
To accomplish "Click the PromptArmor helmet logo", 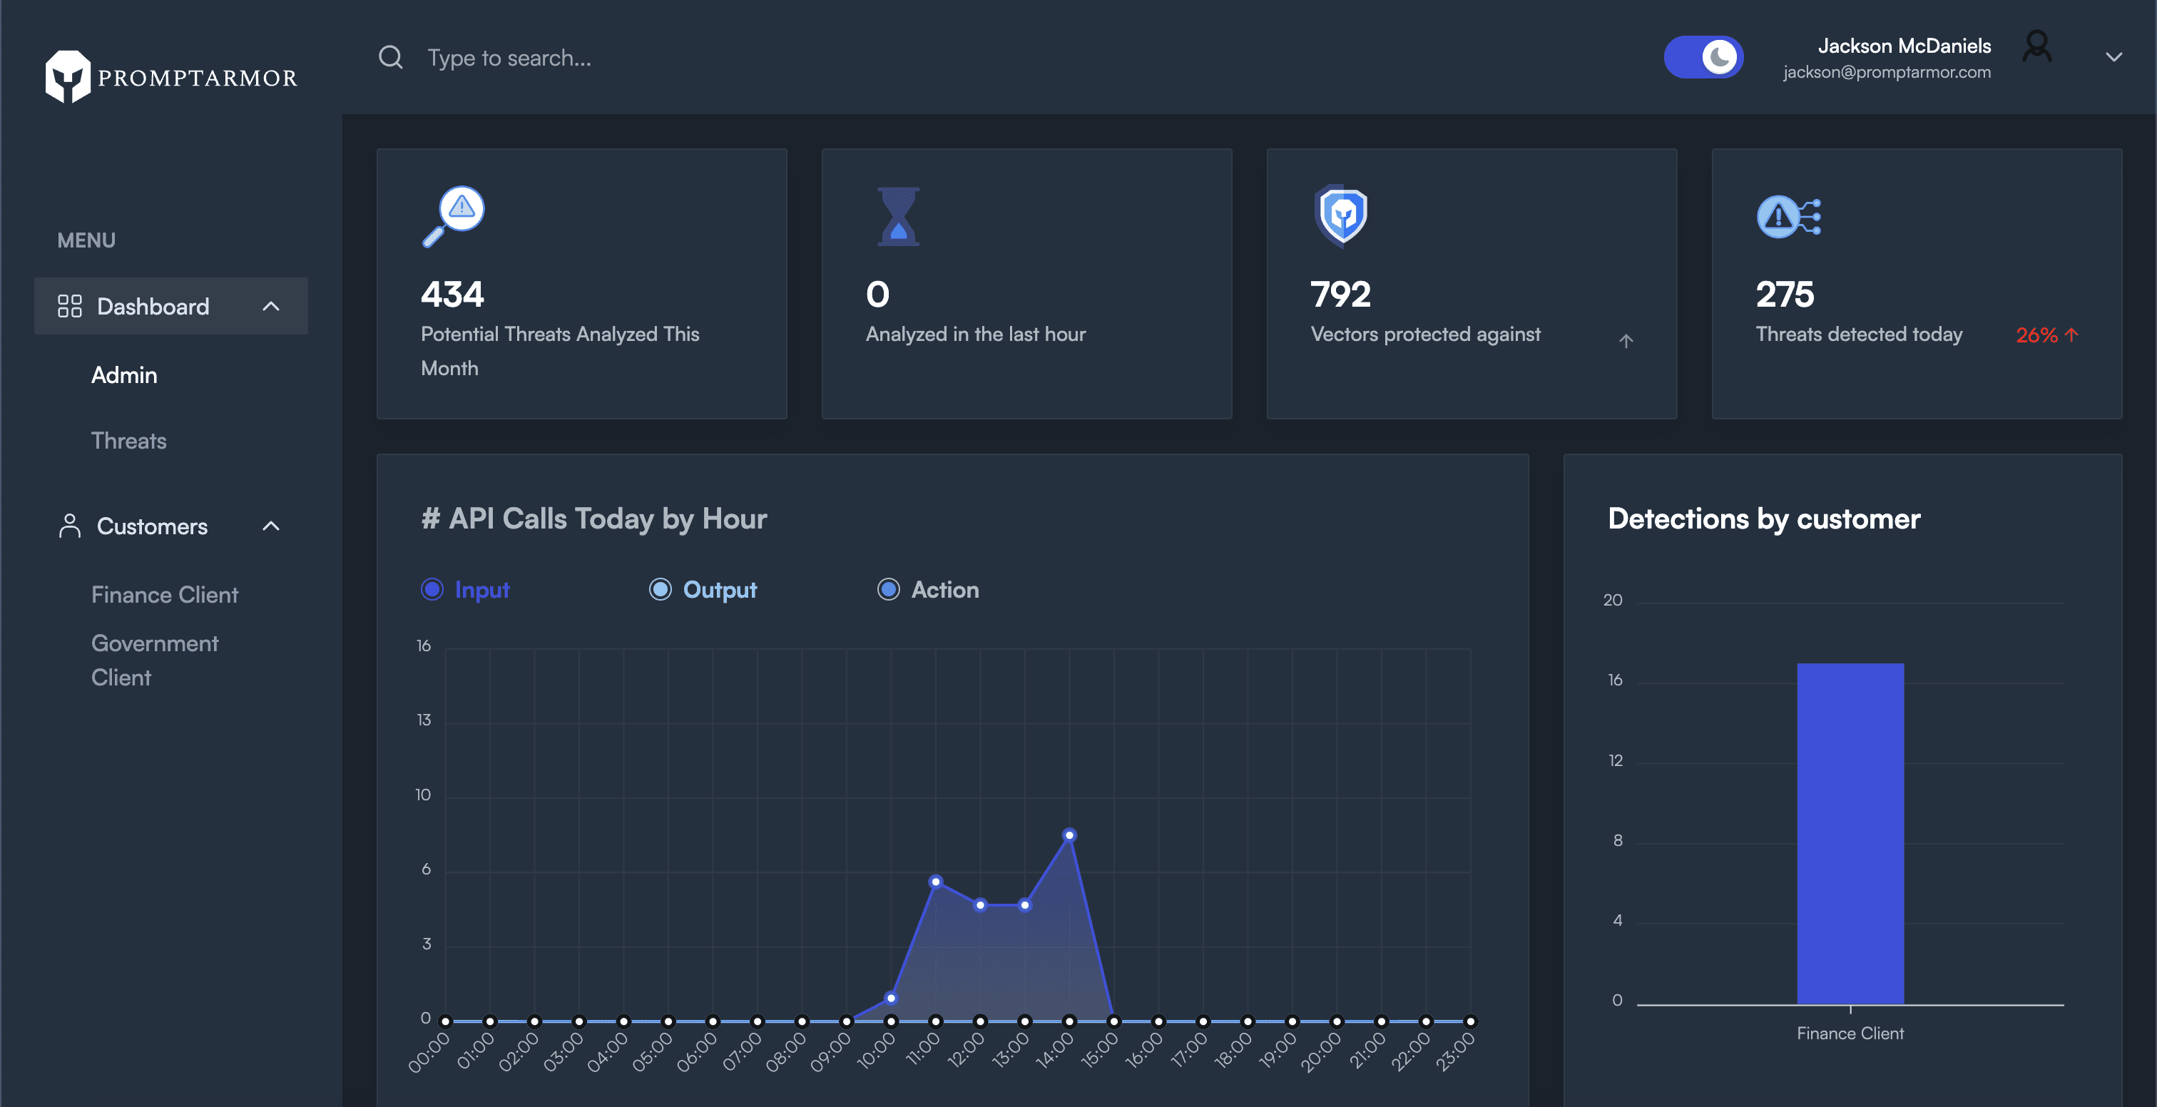I will point(67,76).
